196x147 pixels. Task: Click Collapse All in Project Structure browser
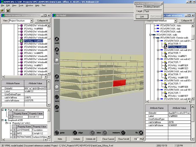coord(43,21)
